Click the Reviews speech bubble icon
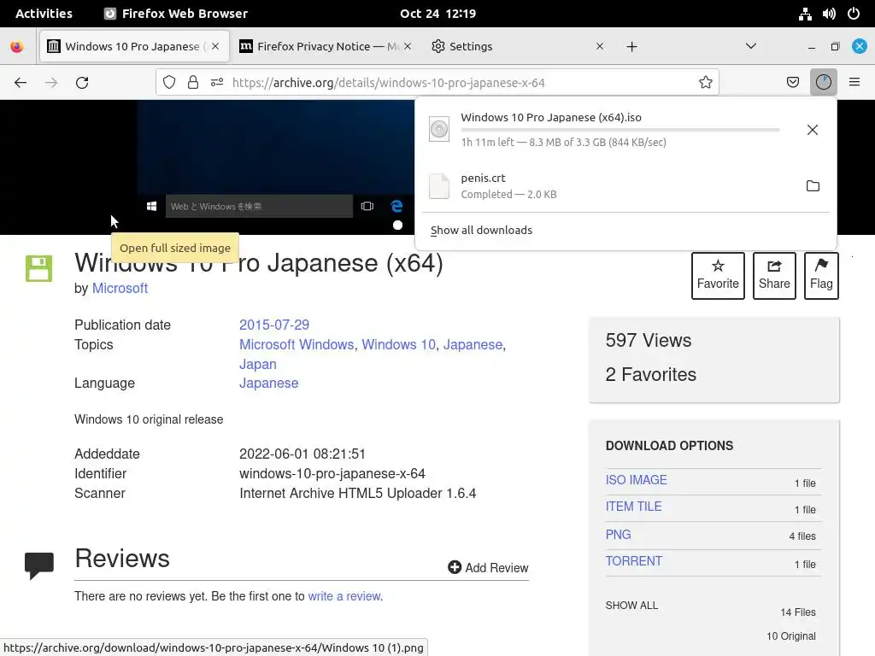The width and height of the screenshot is (875, 656). pyautogui.click(x=39, y=565)
